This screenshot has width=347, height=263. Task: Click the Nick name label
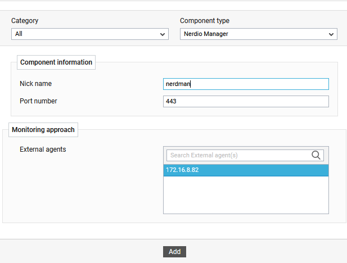(x=35, y=84)
